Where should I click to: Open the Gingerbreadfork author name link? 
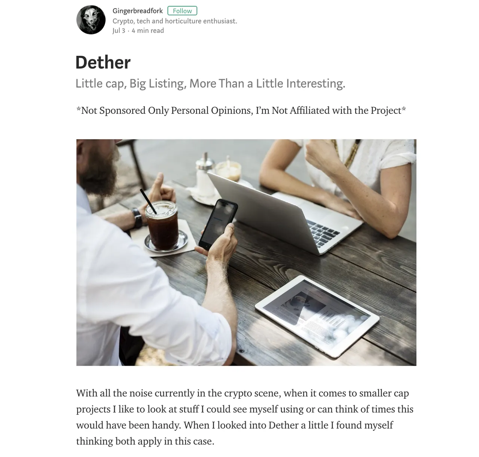(138, 11)
